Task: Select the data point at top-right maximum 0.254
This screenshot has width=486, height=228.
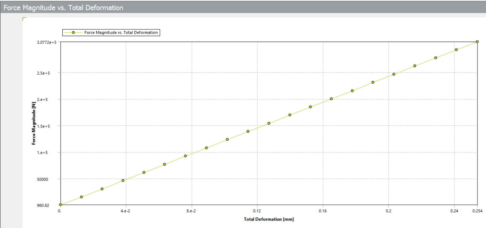Action: click(477, 42)
